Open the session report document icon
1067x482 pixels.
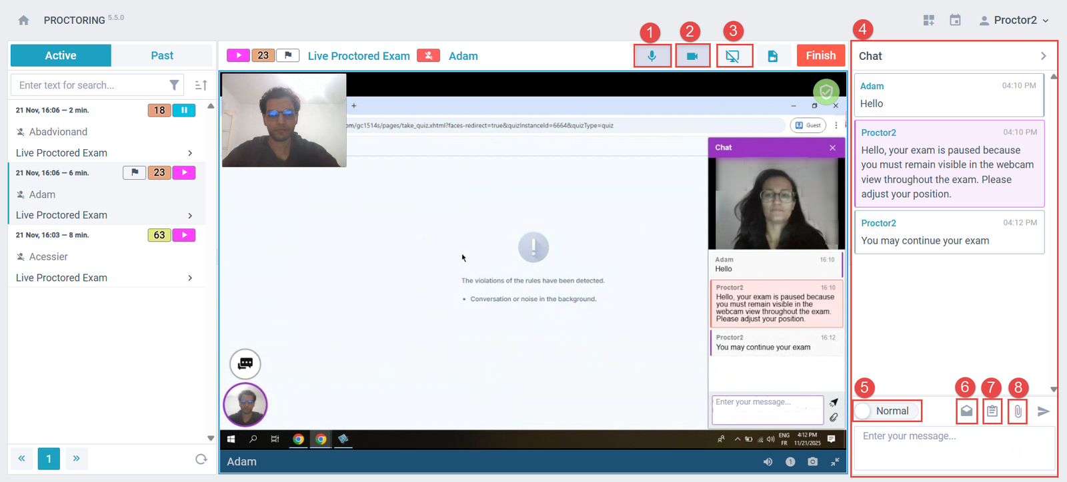point(772,56)
